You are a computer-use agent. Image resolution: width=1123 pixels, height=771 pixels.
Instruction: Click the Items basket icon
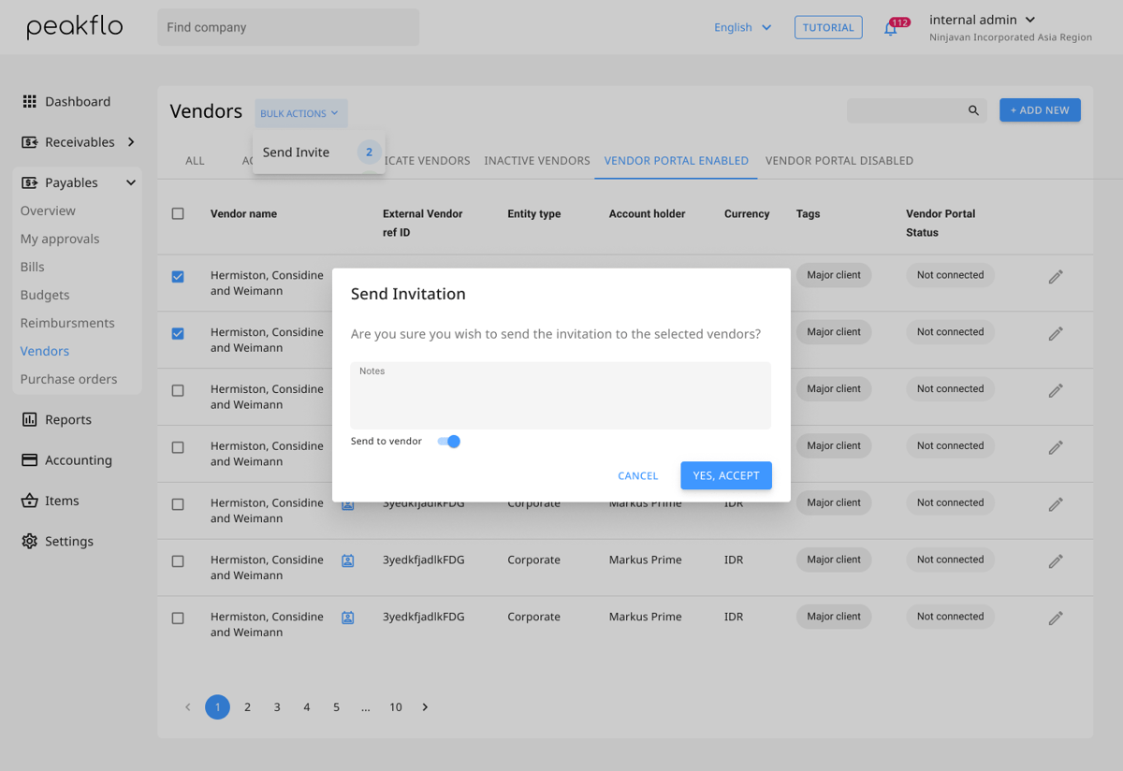30,501
